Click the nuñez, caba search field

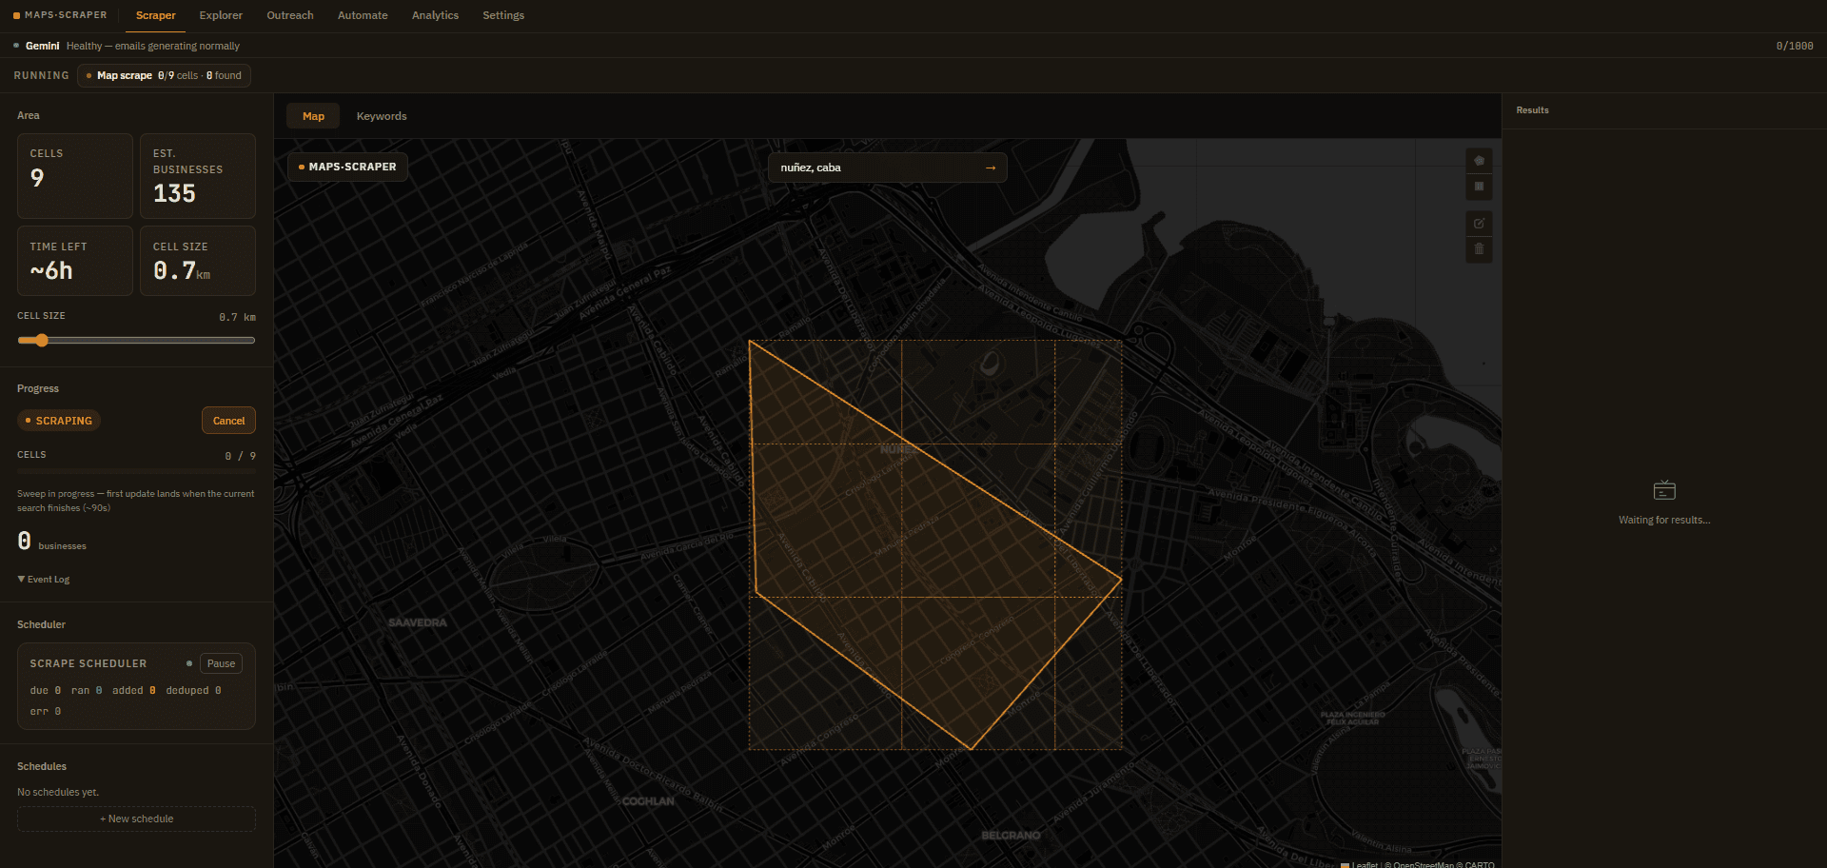pyautogui.click(x=887, y=168)
